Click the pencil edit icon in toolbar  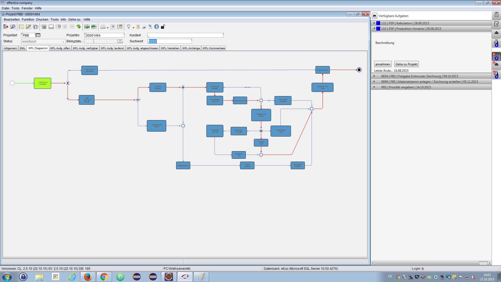point(28,27)
